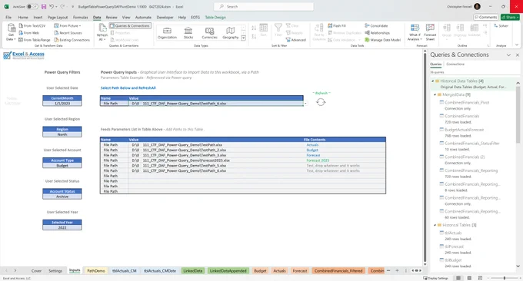Click the Search box in title bar
The image size is (523, 281).
pyautogui.click(x=264, y=6)
